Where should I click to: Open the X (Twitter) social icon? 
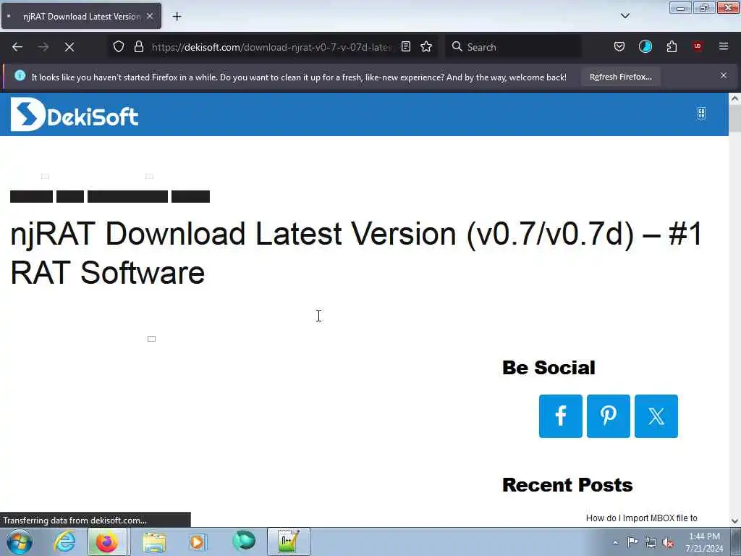tap(656, 416)
